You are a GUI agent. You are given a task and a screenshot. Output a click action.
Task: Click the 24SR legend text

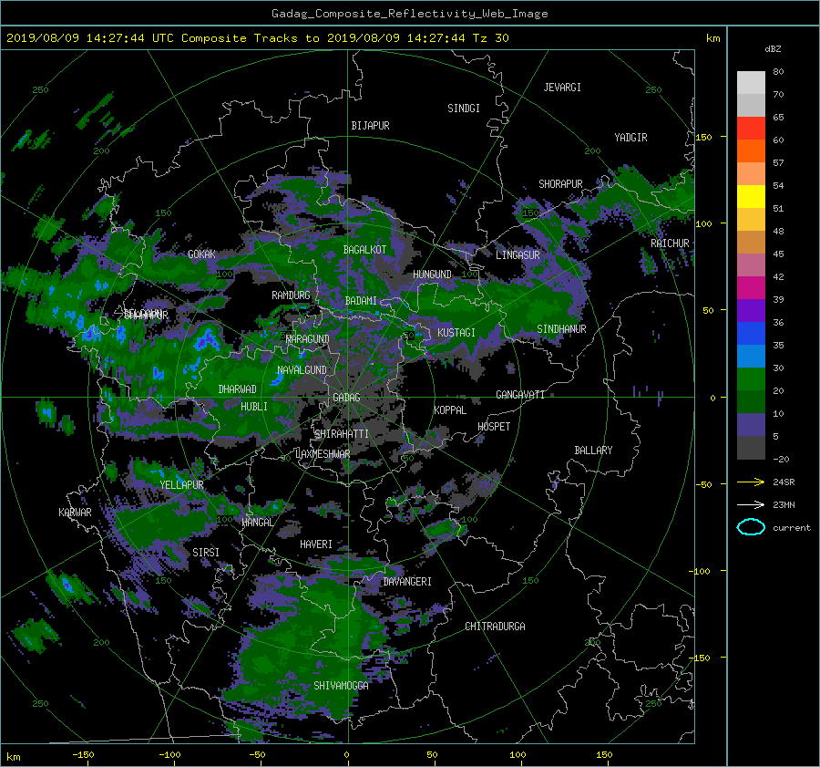pos(784,482)
